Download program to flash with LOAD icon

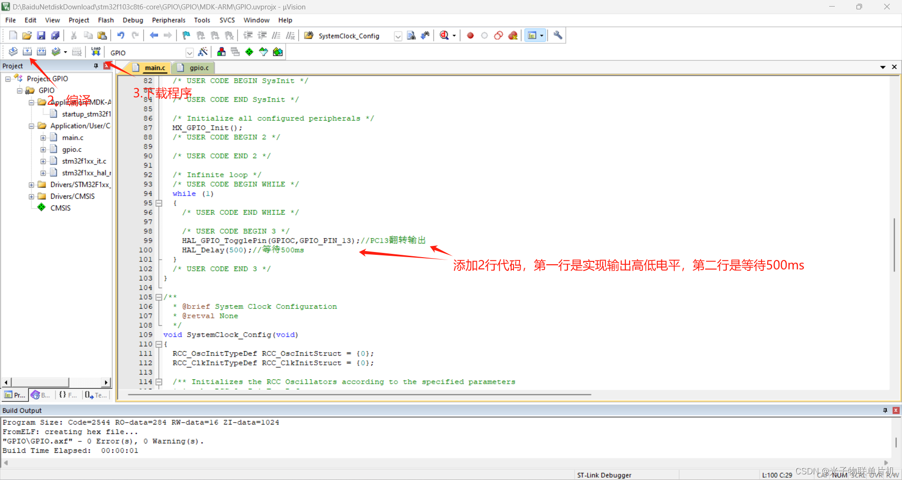click(x=96, y=52)
